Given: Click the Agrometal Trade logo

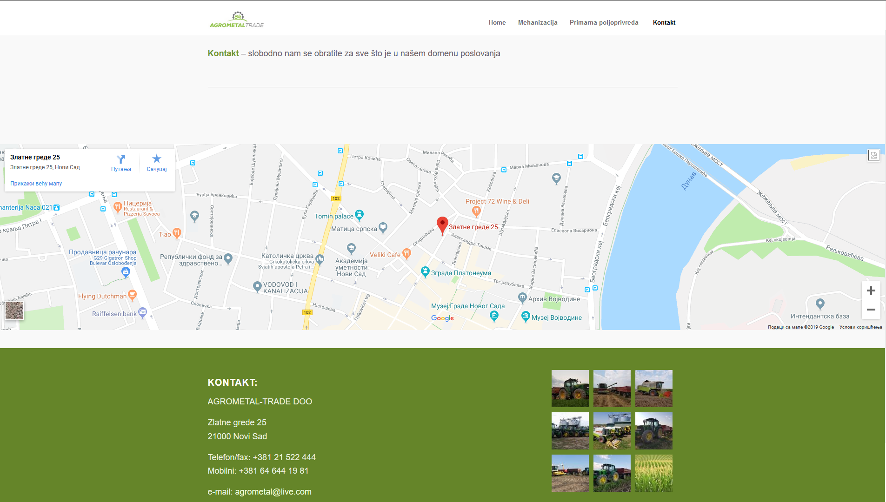Looking at the screenshot, I should click(236, 20).
